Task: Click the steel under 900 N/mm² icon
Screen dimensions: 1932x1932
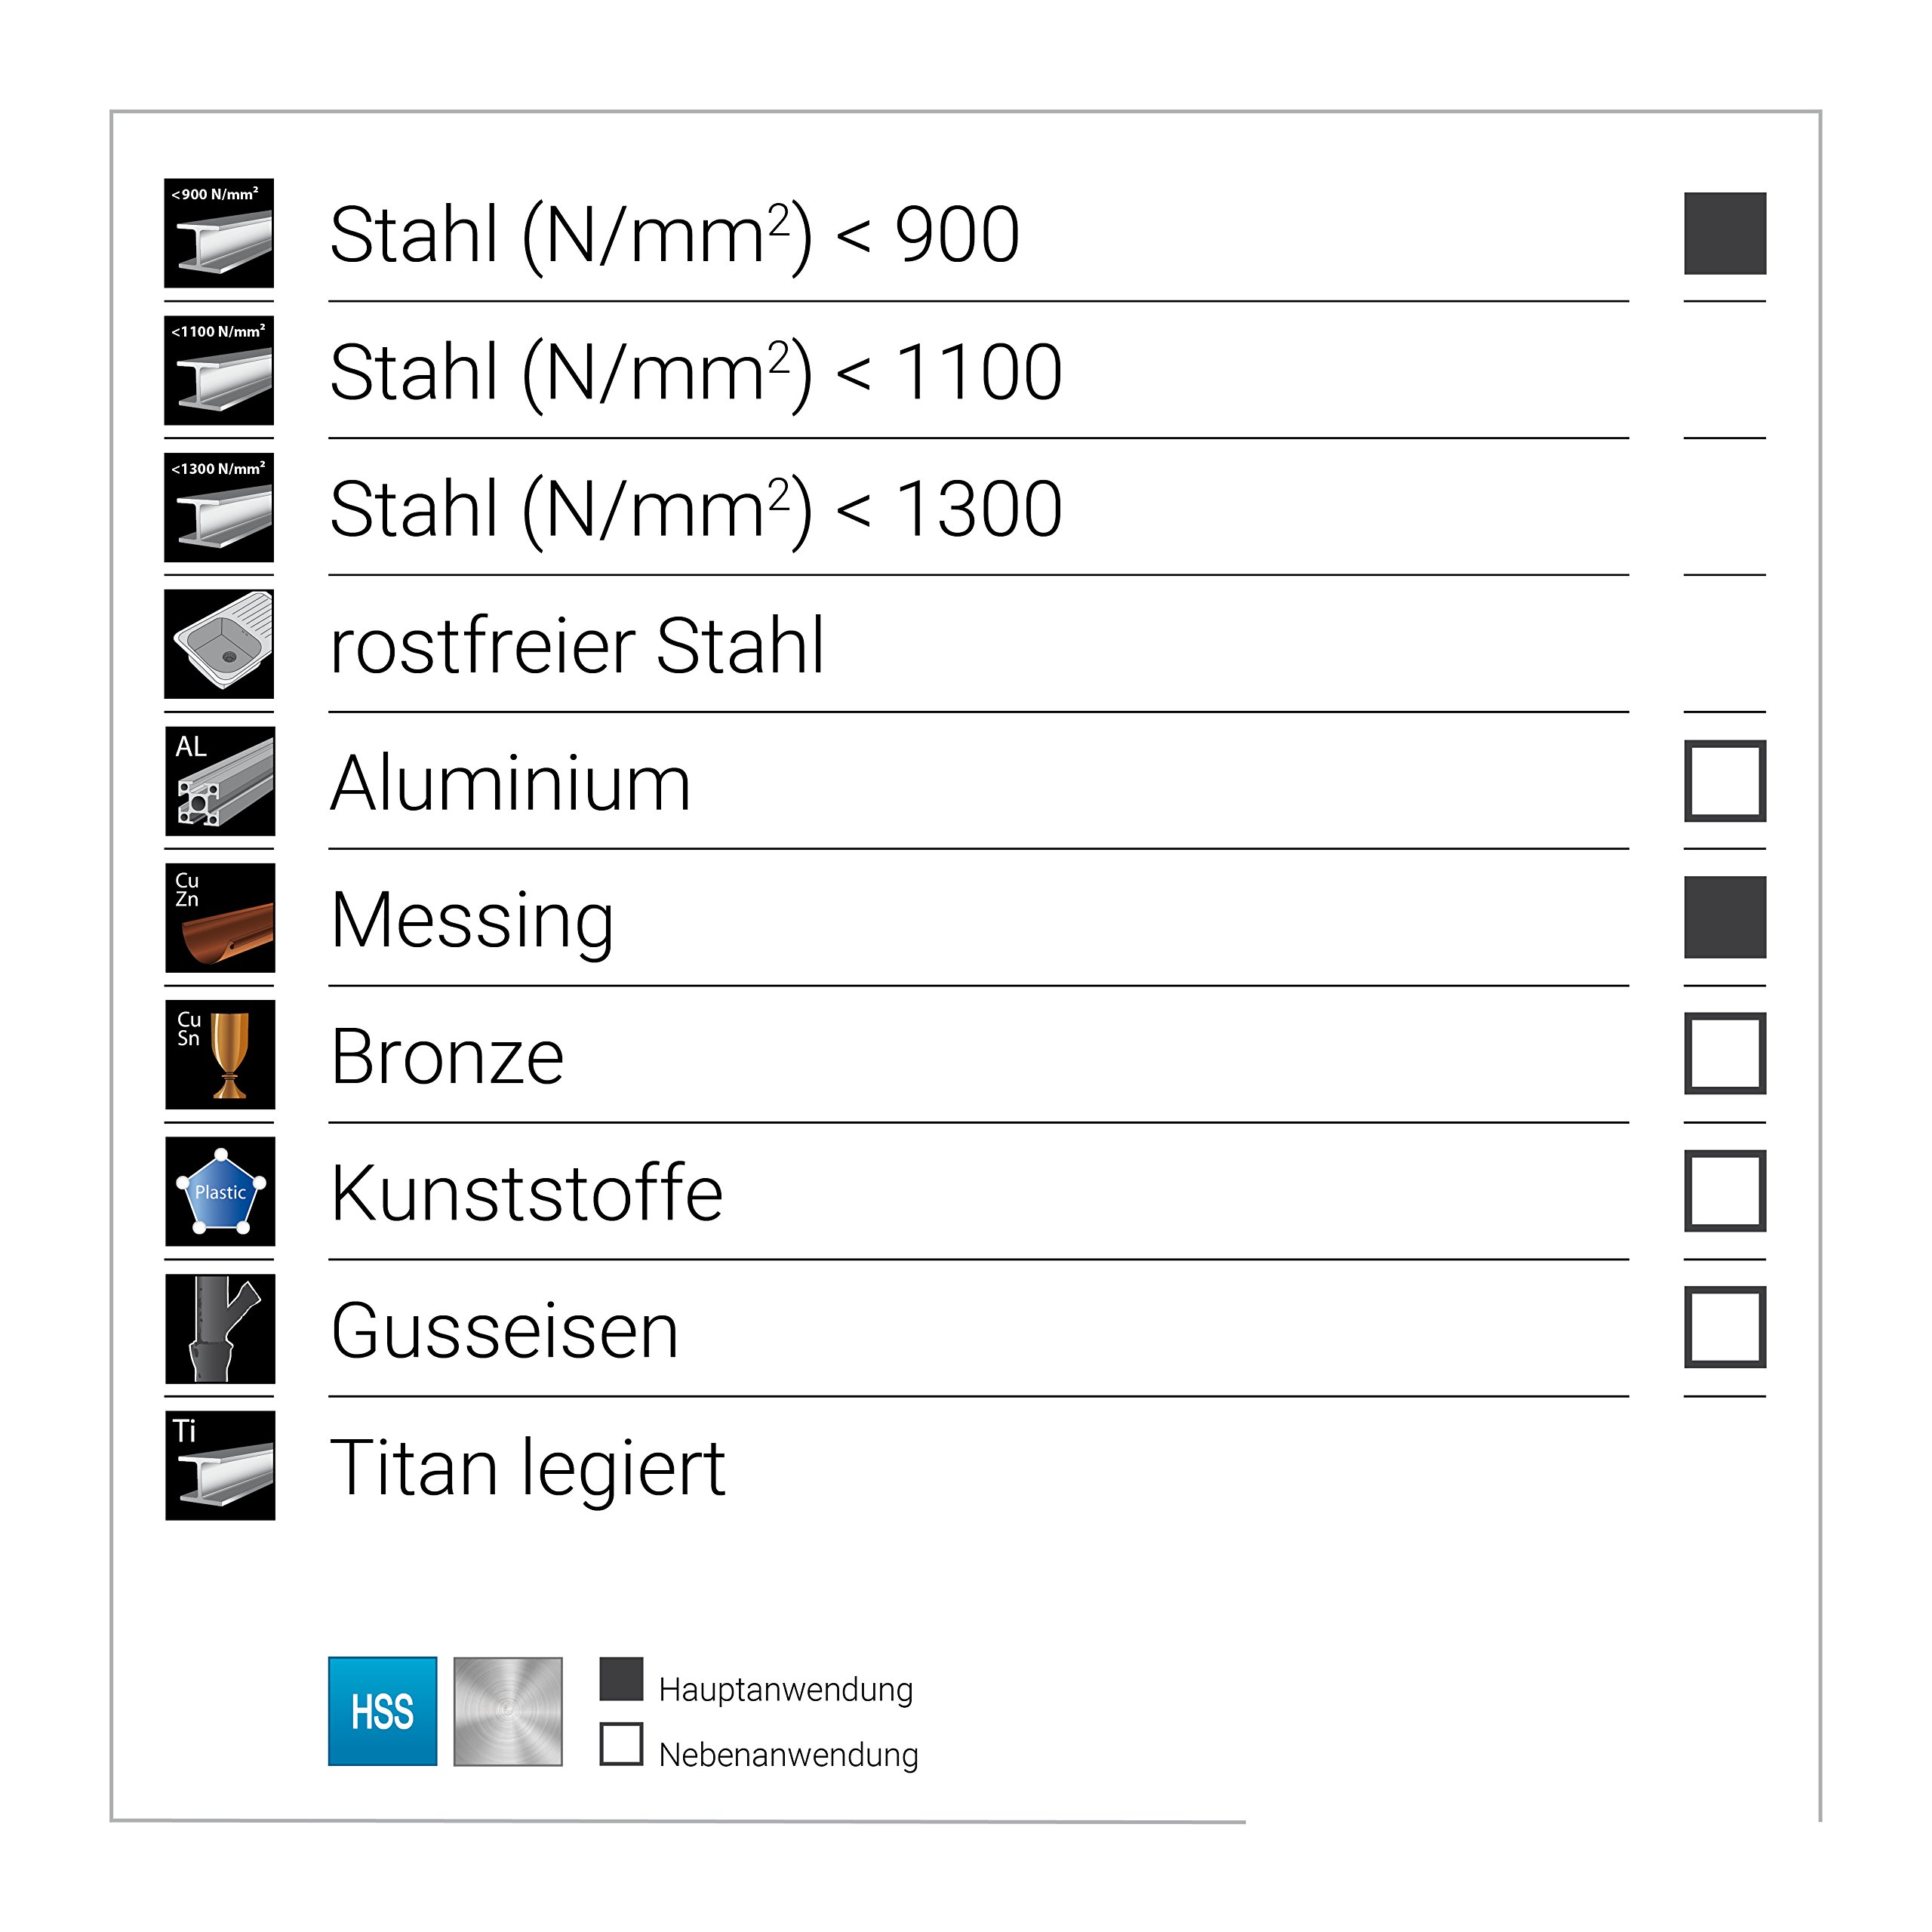Action: 219,233
